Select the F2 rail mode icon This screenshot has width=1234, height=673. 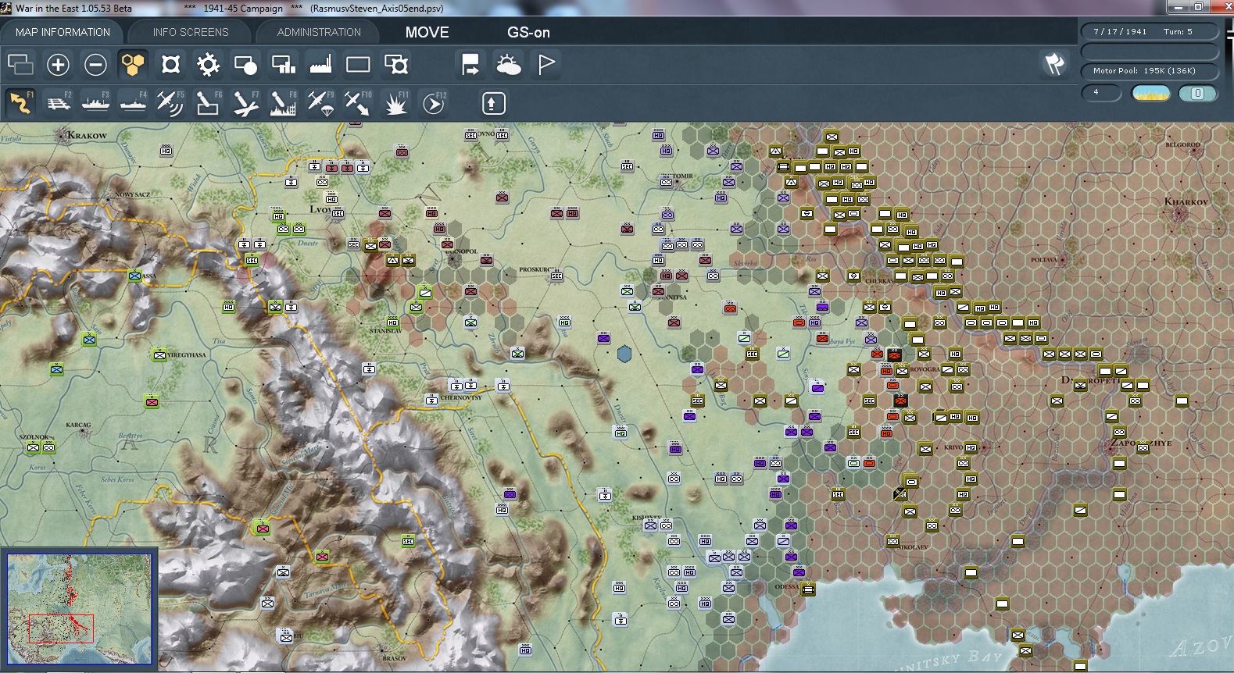coord(59,103)
